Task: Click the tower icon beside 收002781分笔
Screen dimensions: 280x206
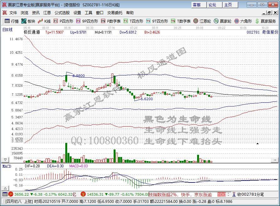Action: [234, 194]
